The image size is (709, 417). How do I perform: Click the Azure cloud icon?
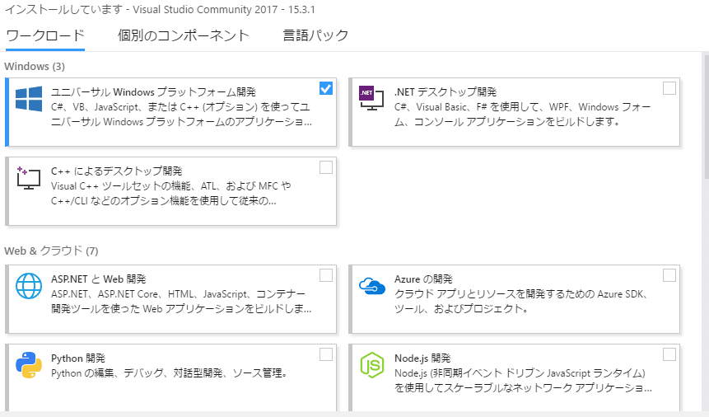(371, 286)
